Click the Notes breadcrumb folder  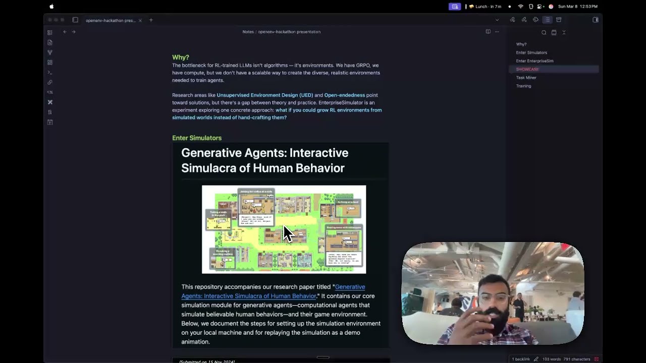[248, 32]
